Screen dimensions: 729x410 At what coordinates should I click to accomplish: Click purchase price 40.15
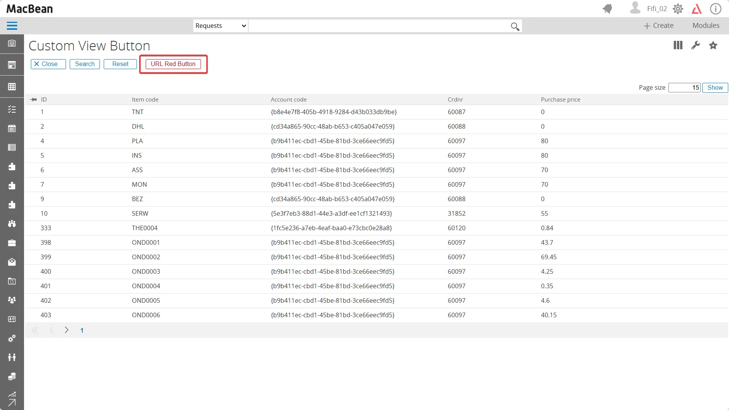pyautogui.click(x=549, y=315)
